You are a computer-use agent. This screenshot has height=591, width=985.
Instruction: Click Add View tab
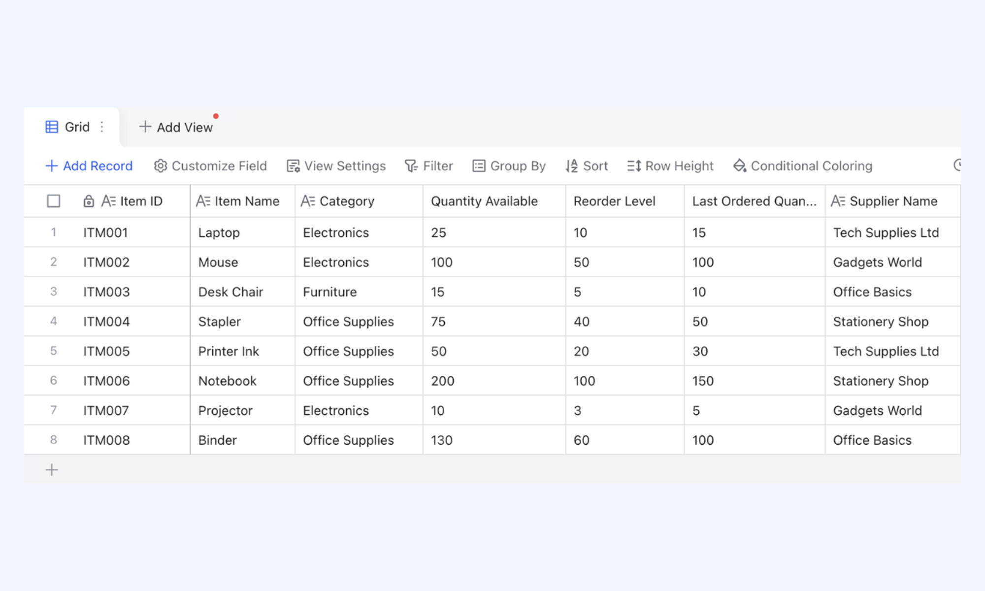click(x=176, y=127)
